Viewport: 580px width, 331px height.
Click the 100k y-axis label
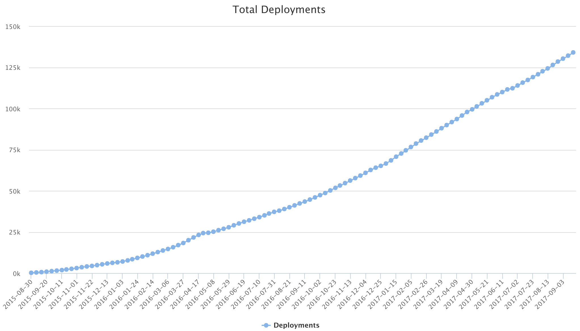click(13, 109)
